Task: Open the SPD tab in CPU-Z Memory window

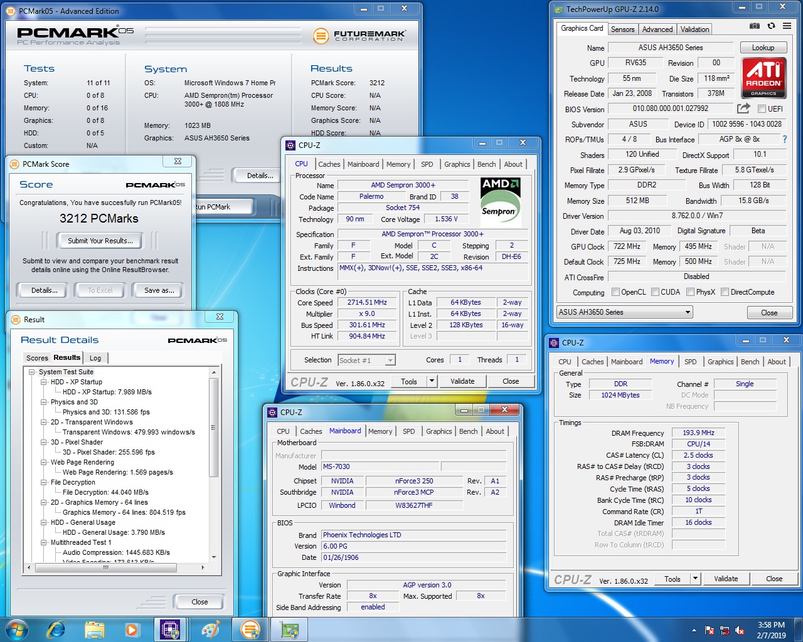Action: tap(691, 362)
